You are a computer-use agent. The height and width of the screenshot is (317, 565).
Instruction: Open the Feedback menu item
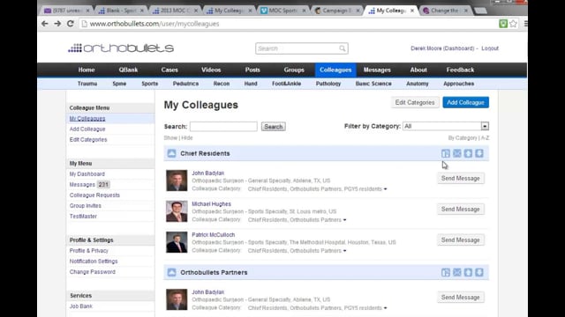click(x=460, y=70)
